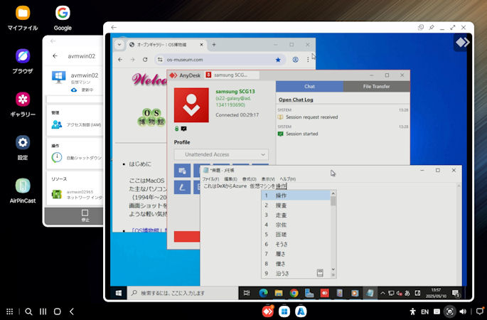The image size is (487, 320).
Task: Open the DeX apps grid
Action: (x=10, y=311)
